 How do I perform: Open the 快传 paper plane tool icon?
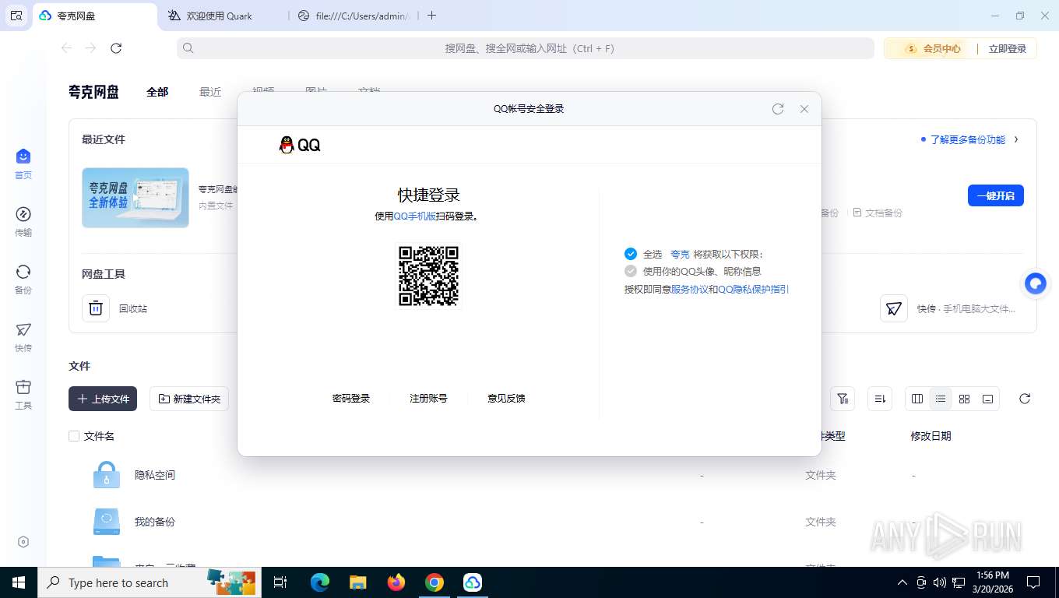point(894,308)
